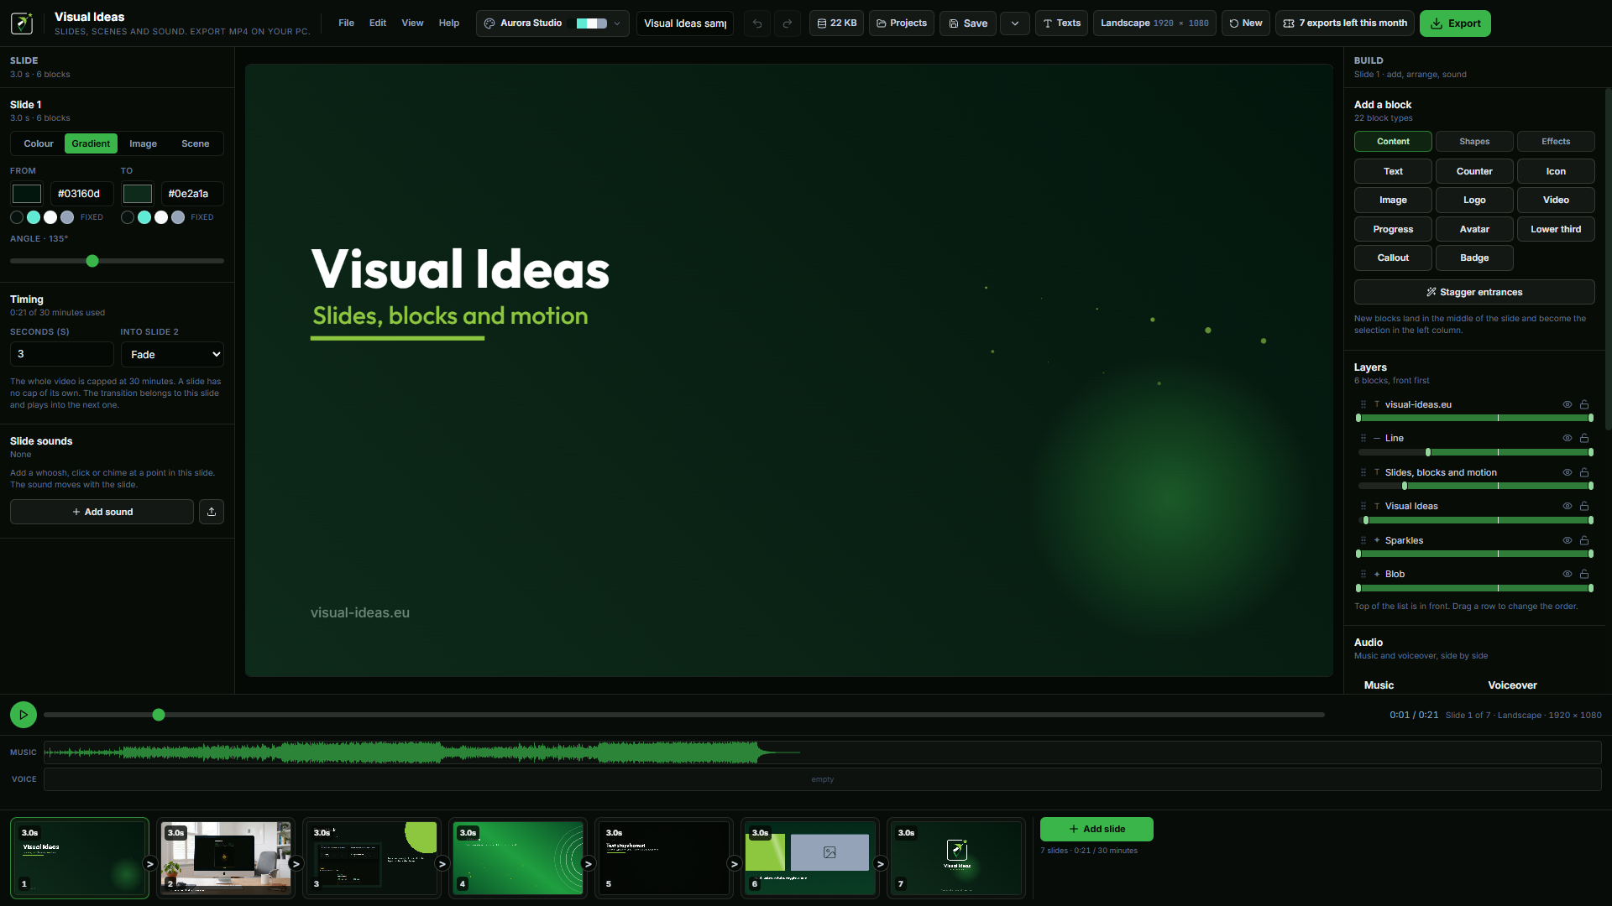Click the 22 KB storage indicator
The height and width of the screenshot is (906, 1612).
point(837,23)
